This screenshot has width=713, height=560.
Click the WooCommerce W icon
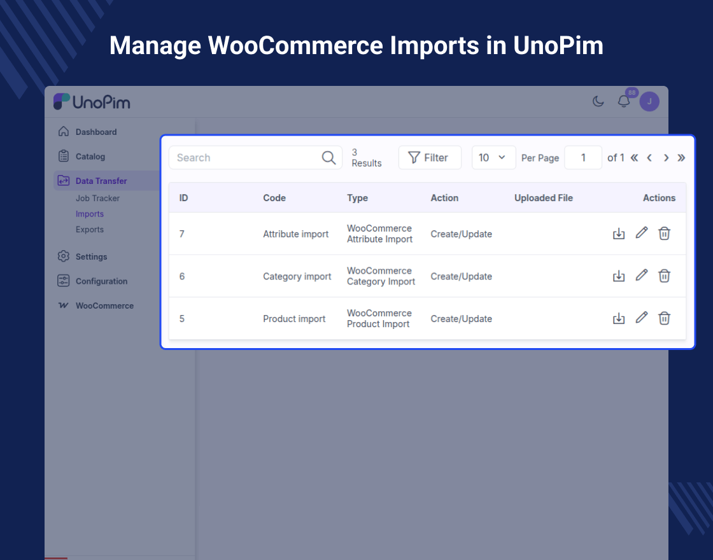point(64,305)
